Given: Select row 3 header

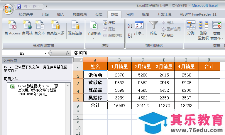Looking at the screenshot, I should click(x=78, y=82).
